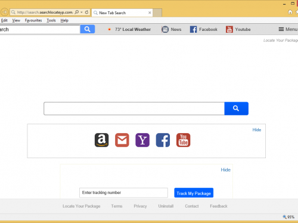Click the Track My Package button
Viewport: 298px width, 223px height.
[x=194, y=193]
